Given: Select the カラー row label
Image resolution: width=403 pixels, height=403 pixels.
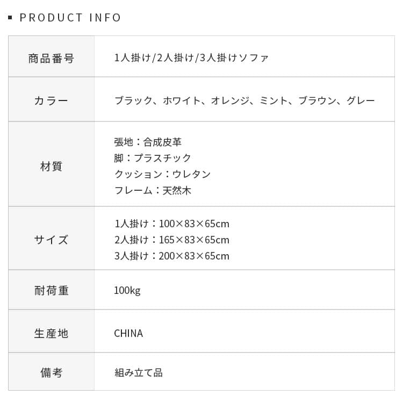Looking at the screenshot, I should [51, 100].
